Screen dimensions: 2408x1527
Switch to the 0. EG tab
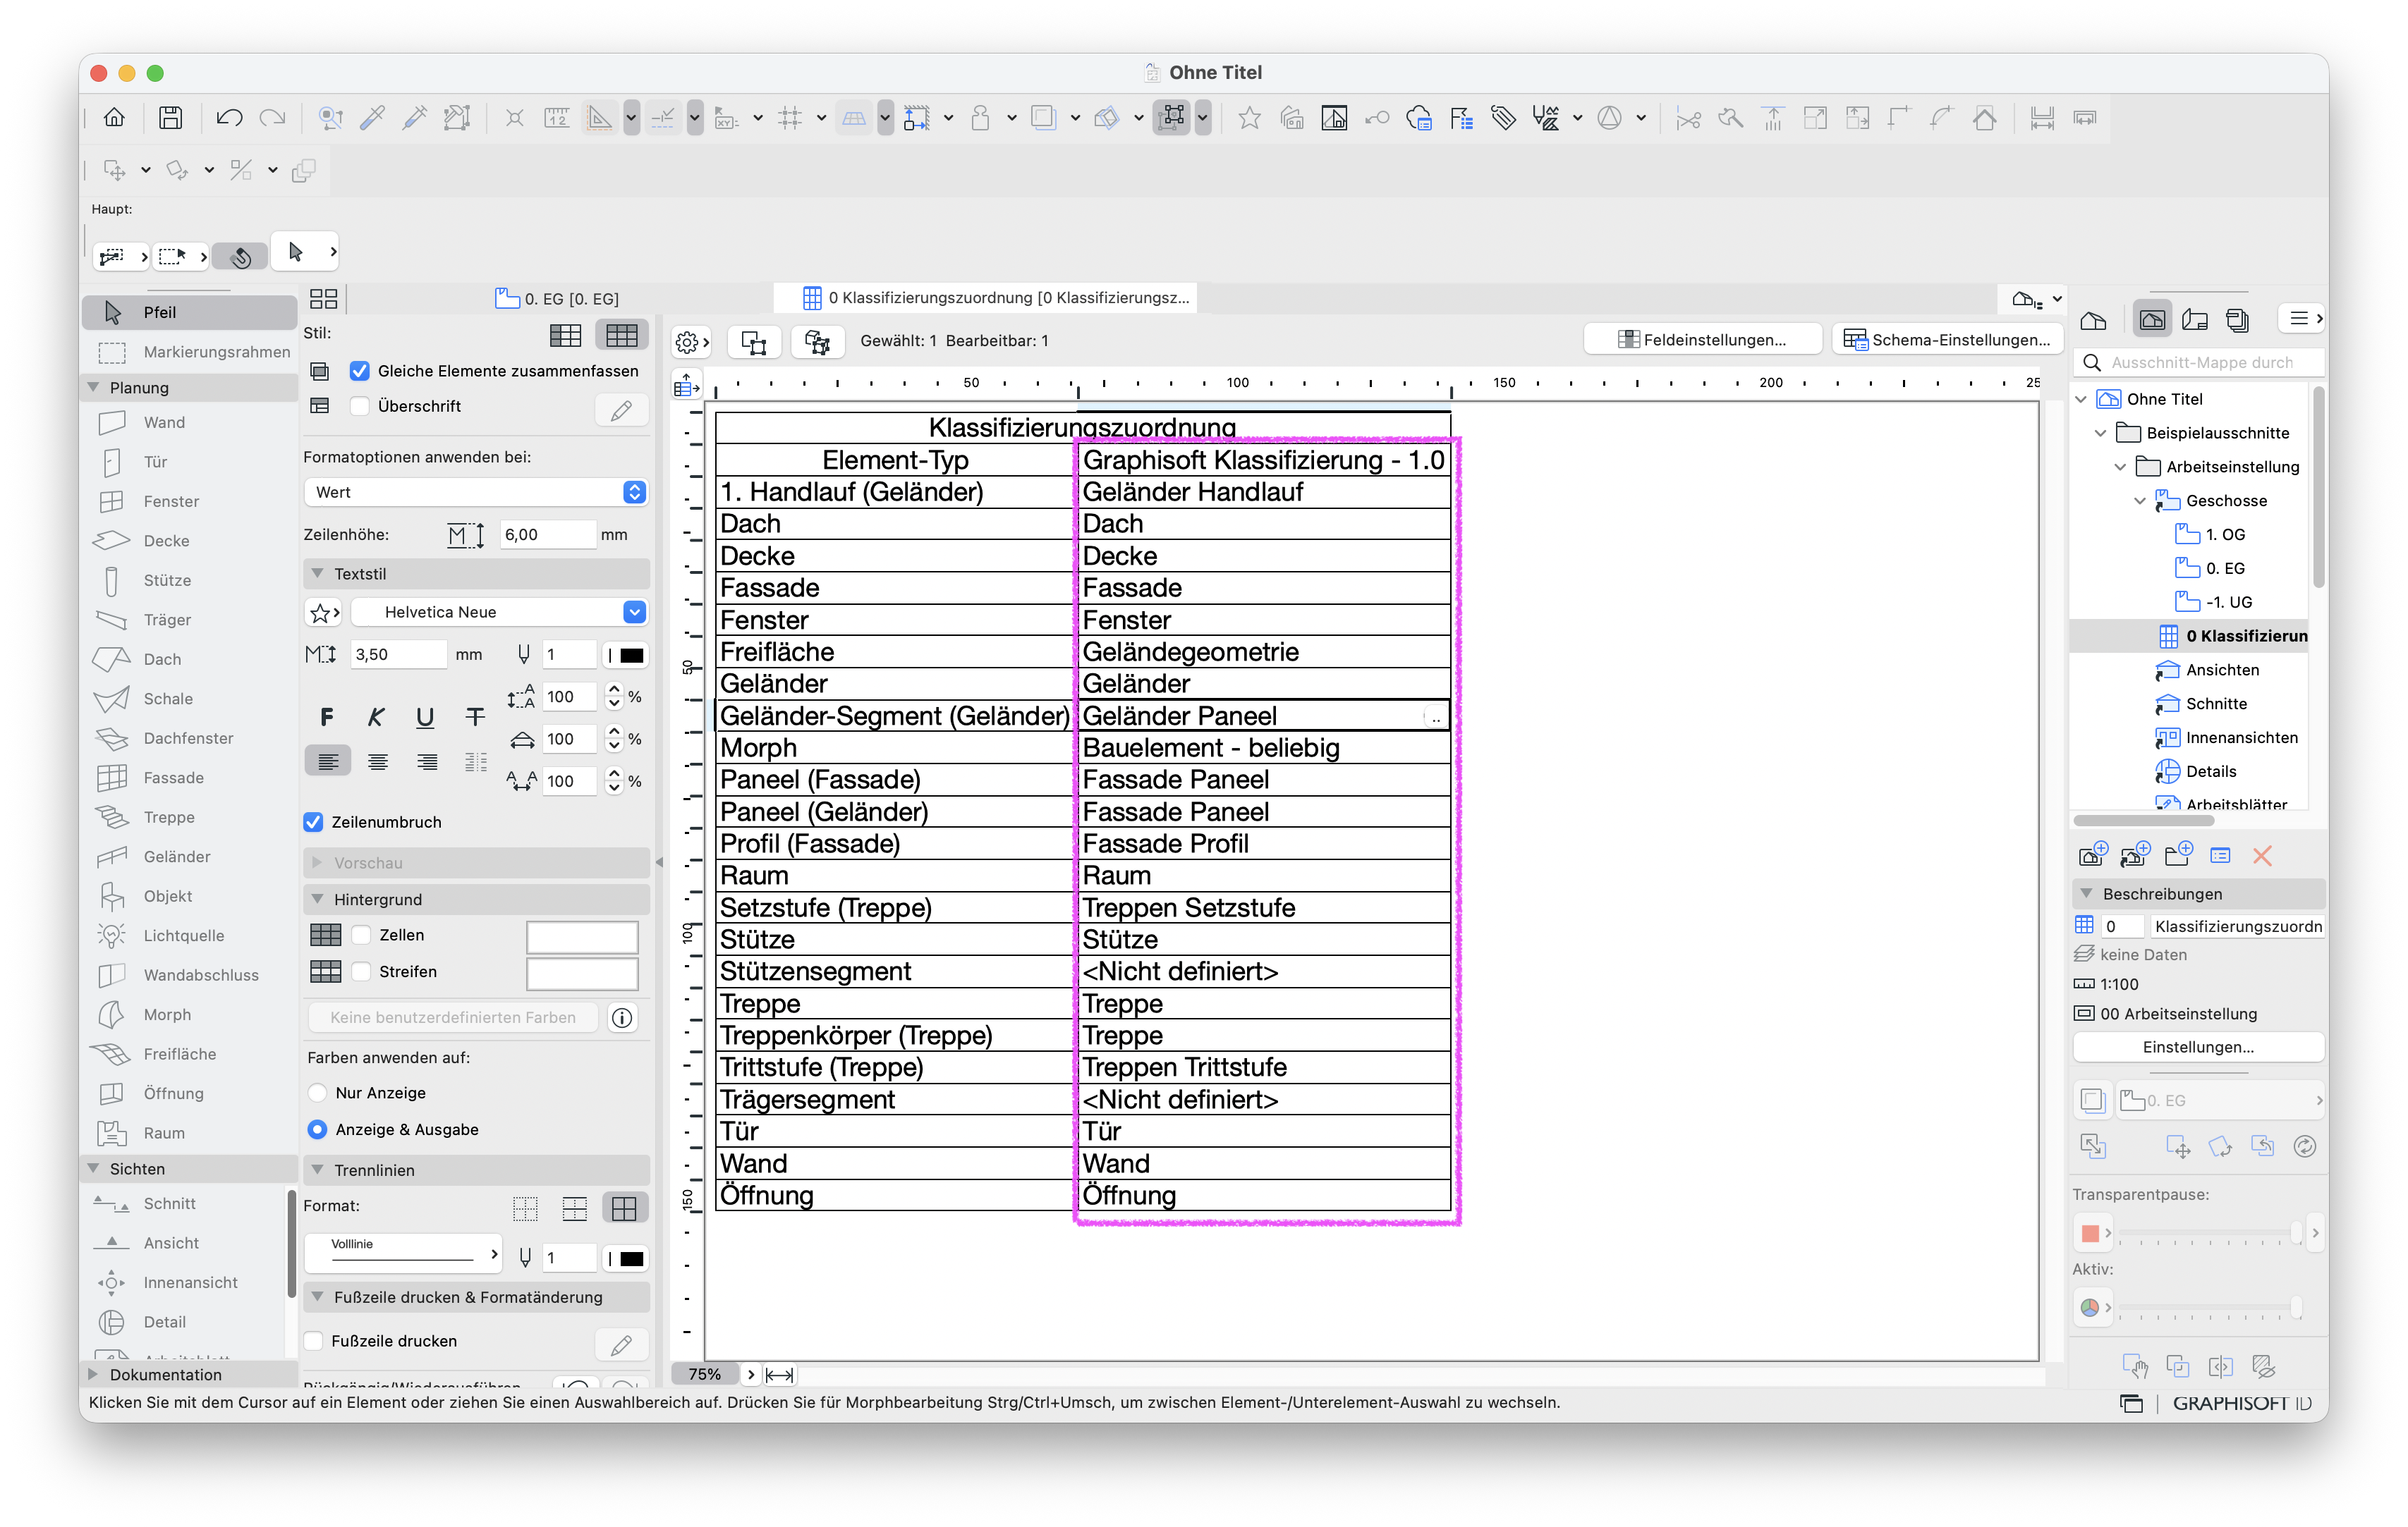557,298
